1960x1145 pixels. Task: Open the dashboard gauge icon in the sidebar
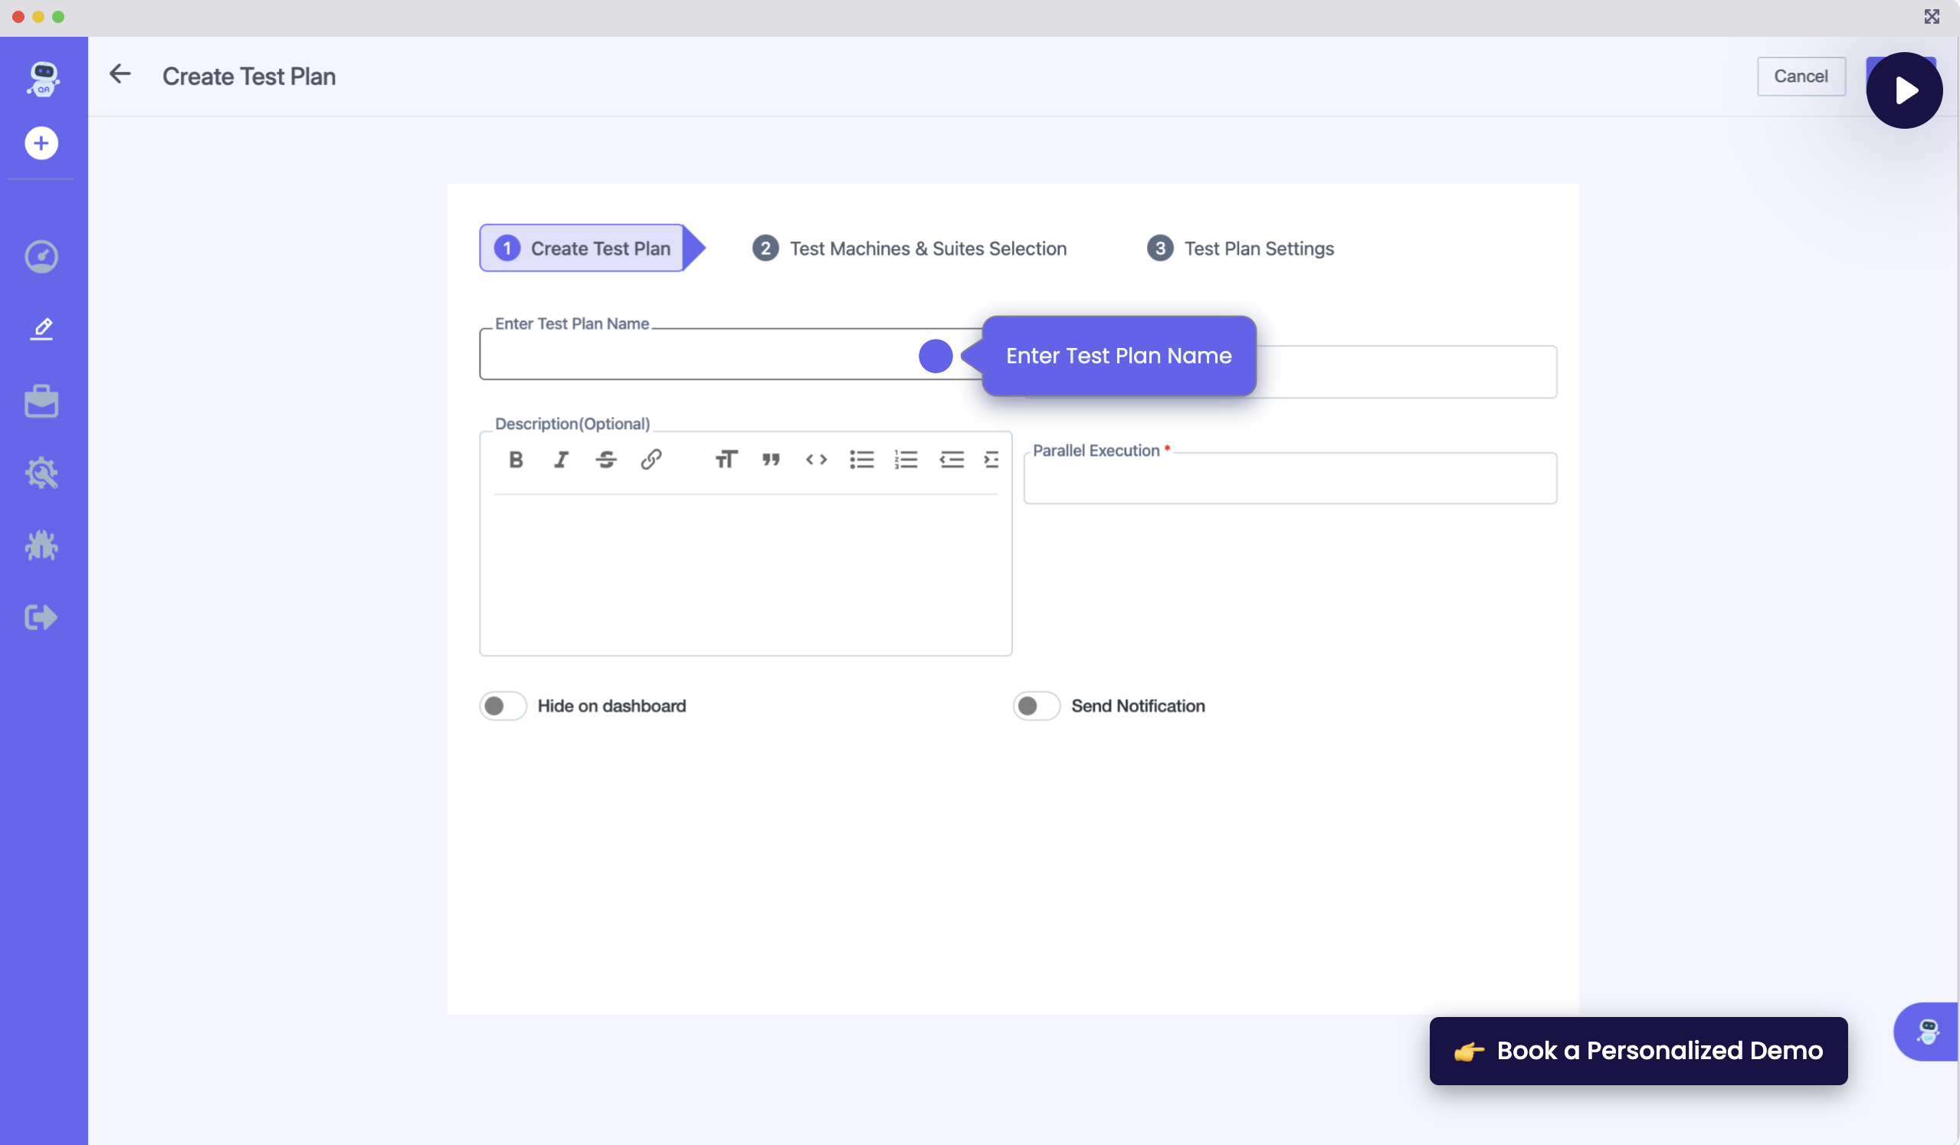coord(41,257)
